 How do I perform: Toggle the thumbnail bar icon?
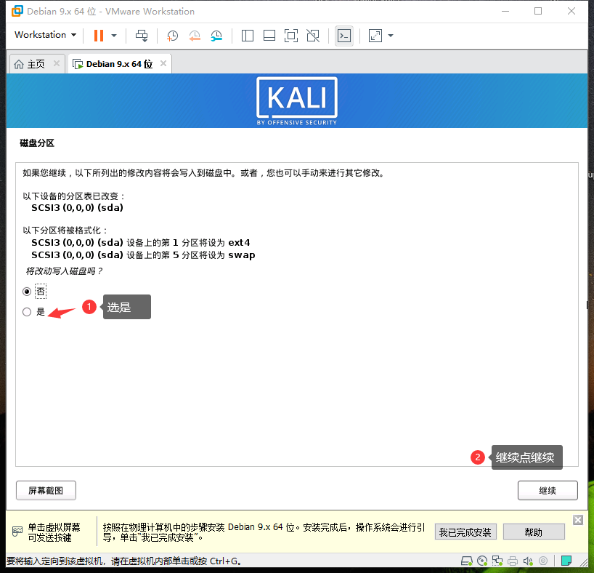(269, 36)
